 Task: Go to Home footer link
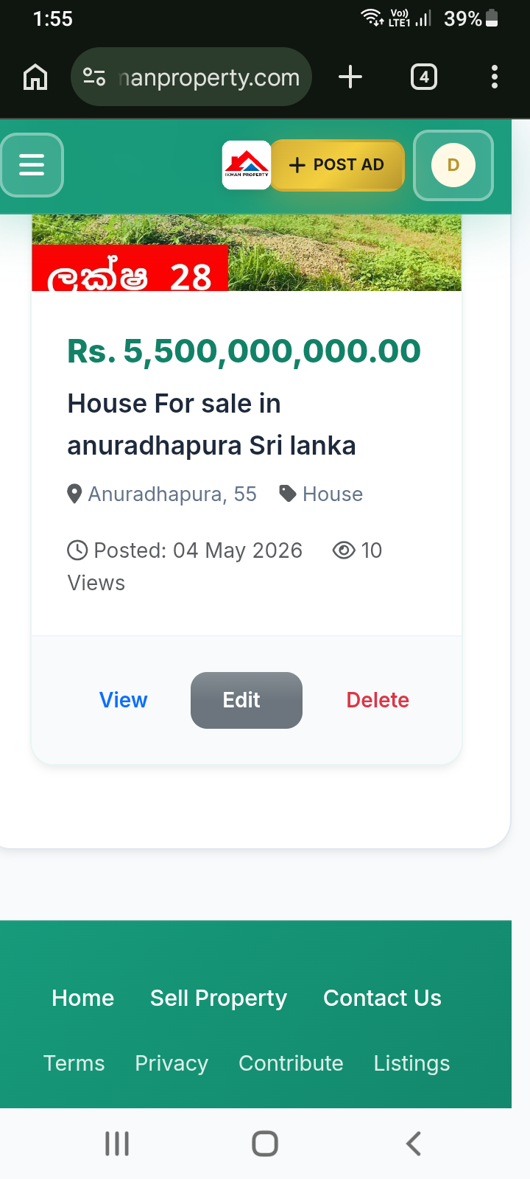point(83,998)
